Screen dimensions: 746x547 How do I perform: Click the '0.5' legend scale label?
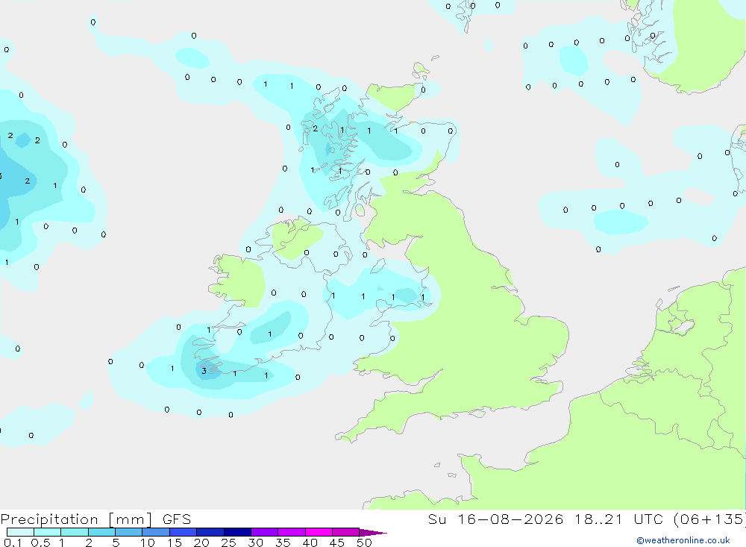[40, 543]
